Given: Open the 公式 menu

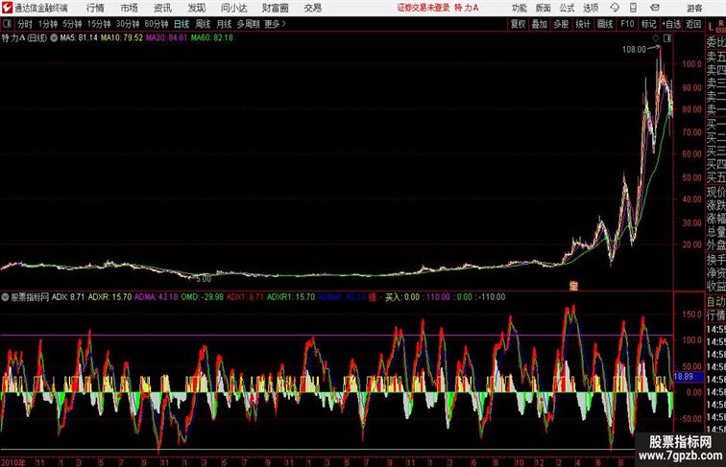Looking at the screenshot, I should pos(567,8).
